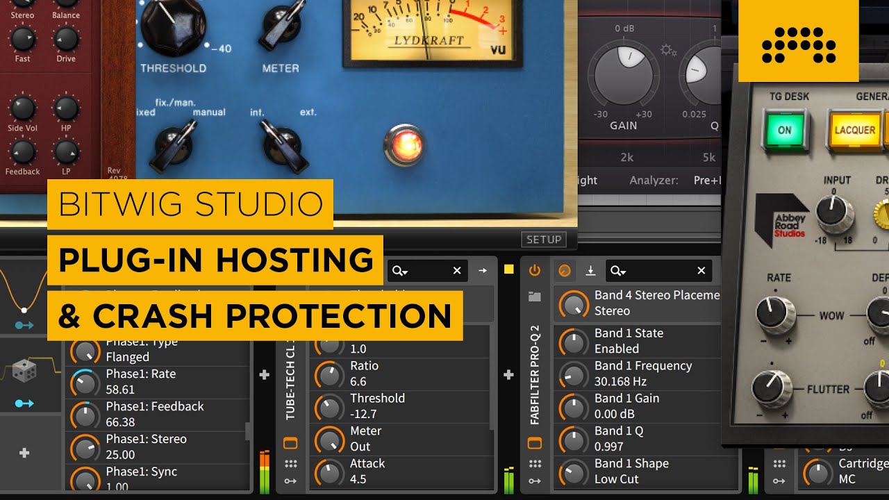Click the '66.38' Phase1: Feedback value

(x=121, y=422)
